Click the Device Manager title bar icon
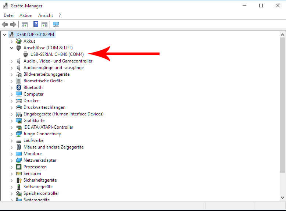This screenshot has height=211, width=286. [6, 6]
